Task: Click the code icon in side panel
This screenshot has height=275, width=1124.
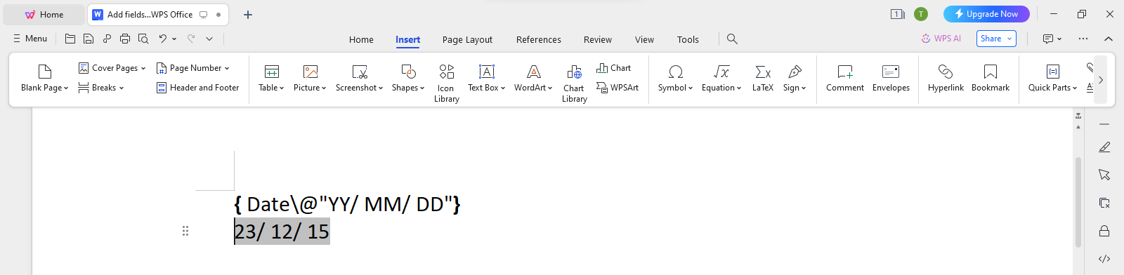Action: 1104,259
